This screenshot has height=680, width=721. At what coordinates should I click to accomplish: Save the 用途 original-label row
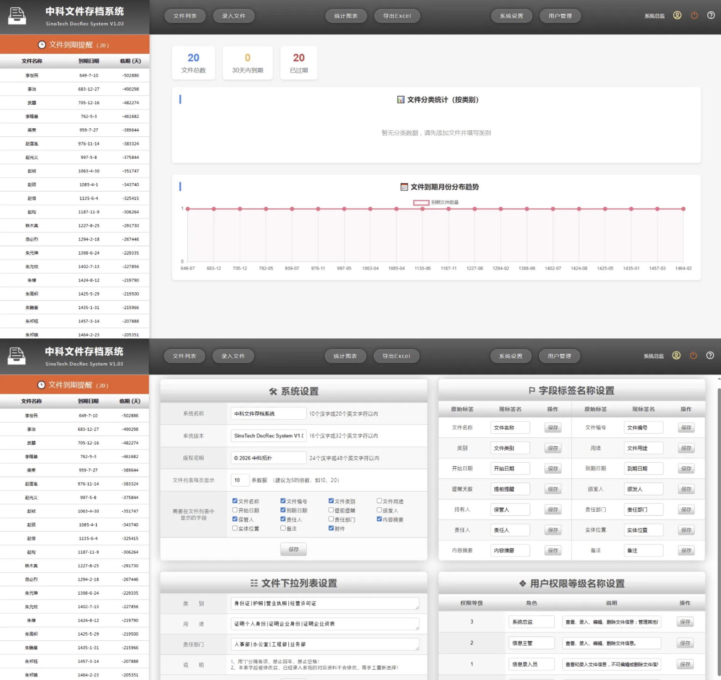pyautogui.click(x=686, y=448)
